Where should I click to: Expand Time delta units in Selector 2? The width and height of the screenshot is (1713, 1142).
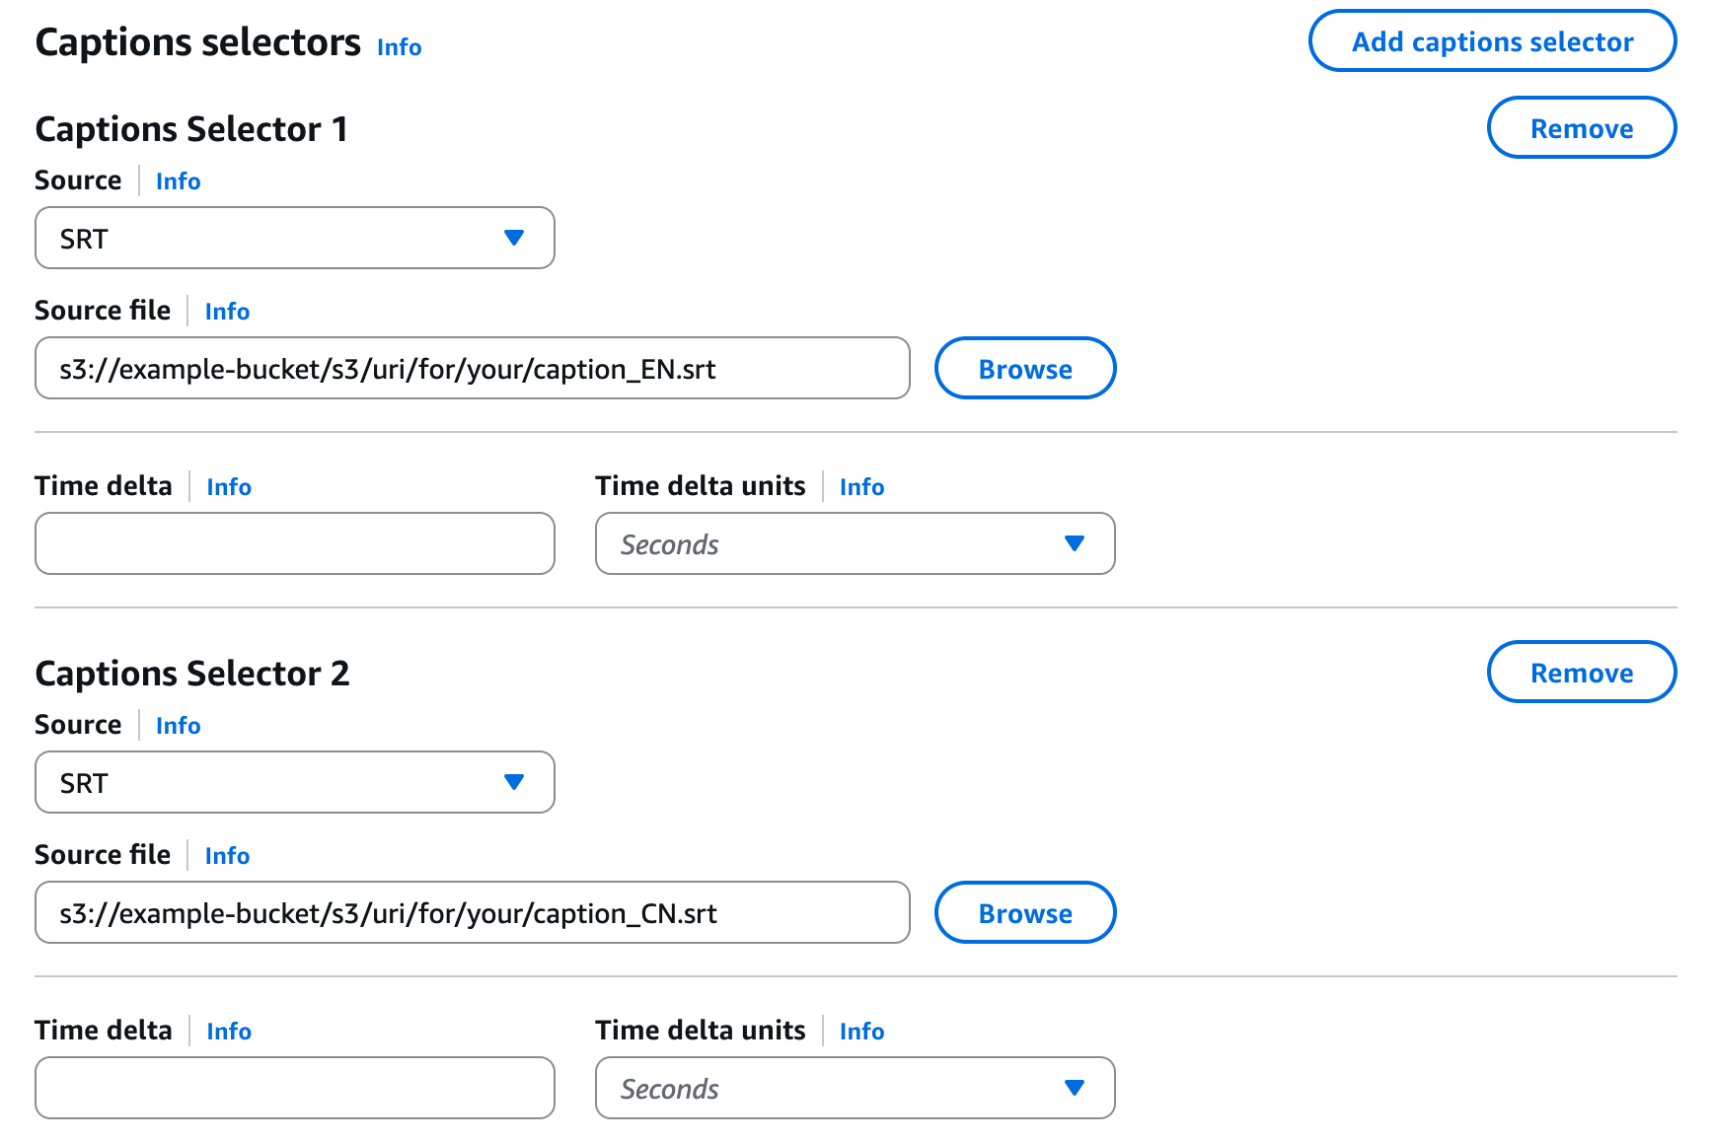(x=855, y=1089)
